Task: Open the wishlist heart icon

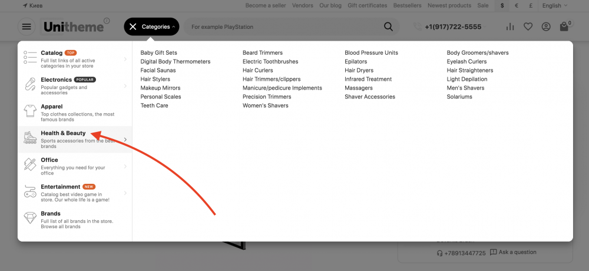Action: click(x=528, y=27)
